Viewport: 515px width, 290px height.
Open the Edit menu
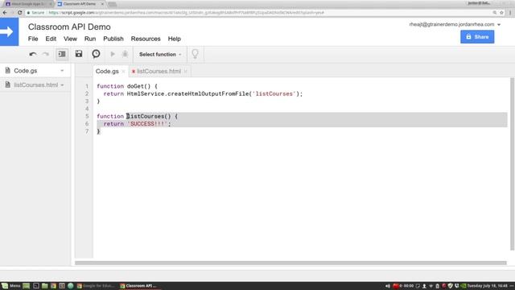coord(51,39)
